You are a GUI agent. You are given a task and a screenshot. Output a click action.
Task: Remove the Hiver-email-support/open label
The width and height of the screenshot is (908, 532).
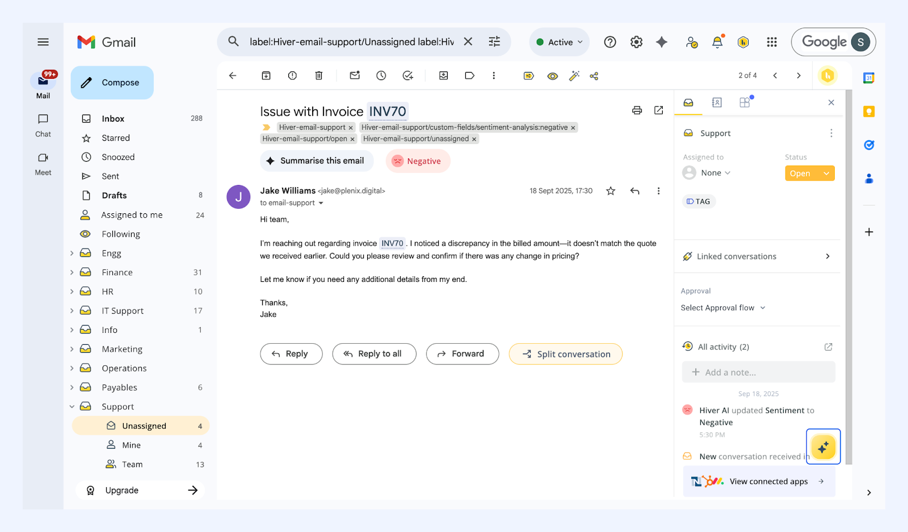352,139
